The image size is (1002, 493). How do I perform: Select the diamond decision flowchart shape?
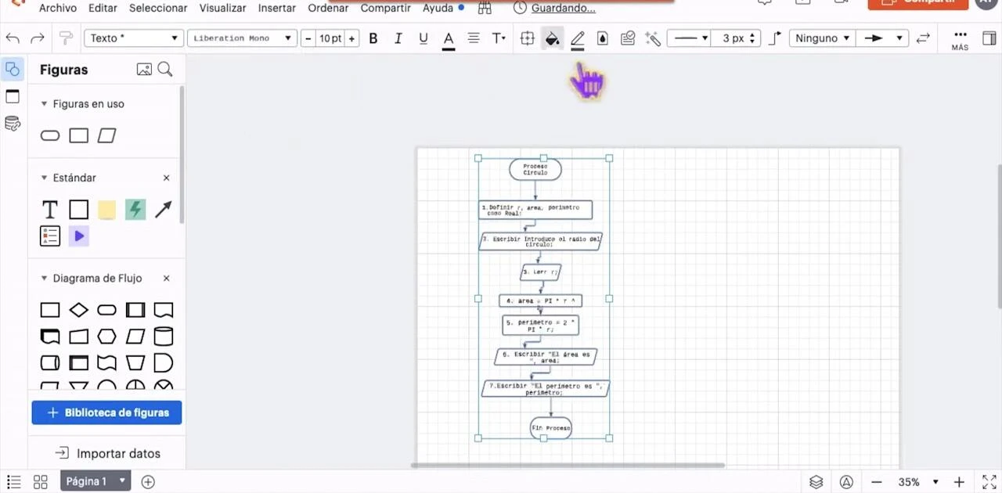(x=78, y=310)
